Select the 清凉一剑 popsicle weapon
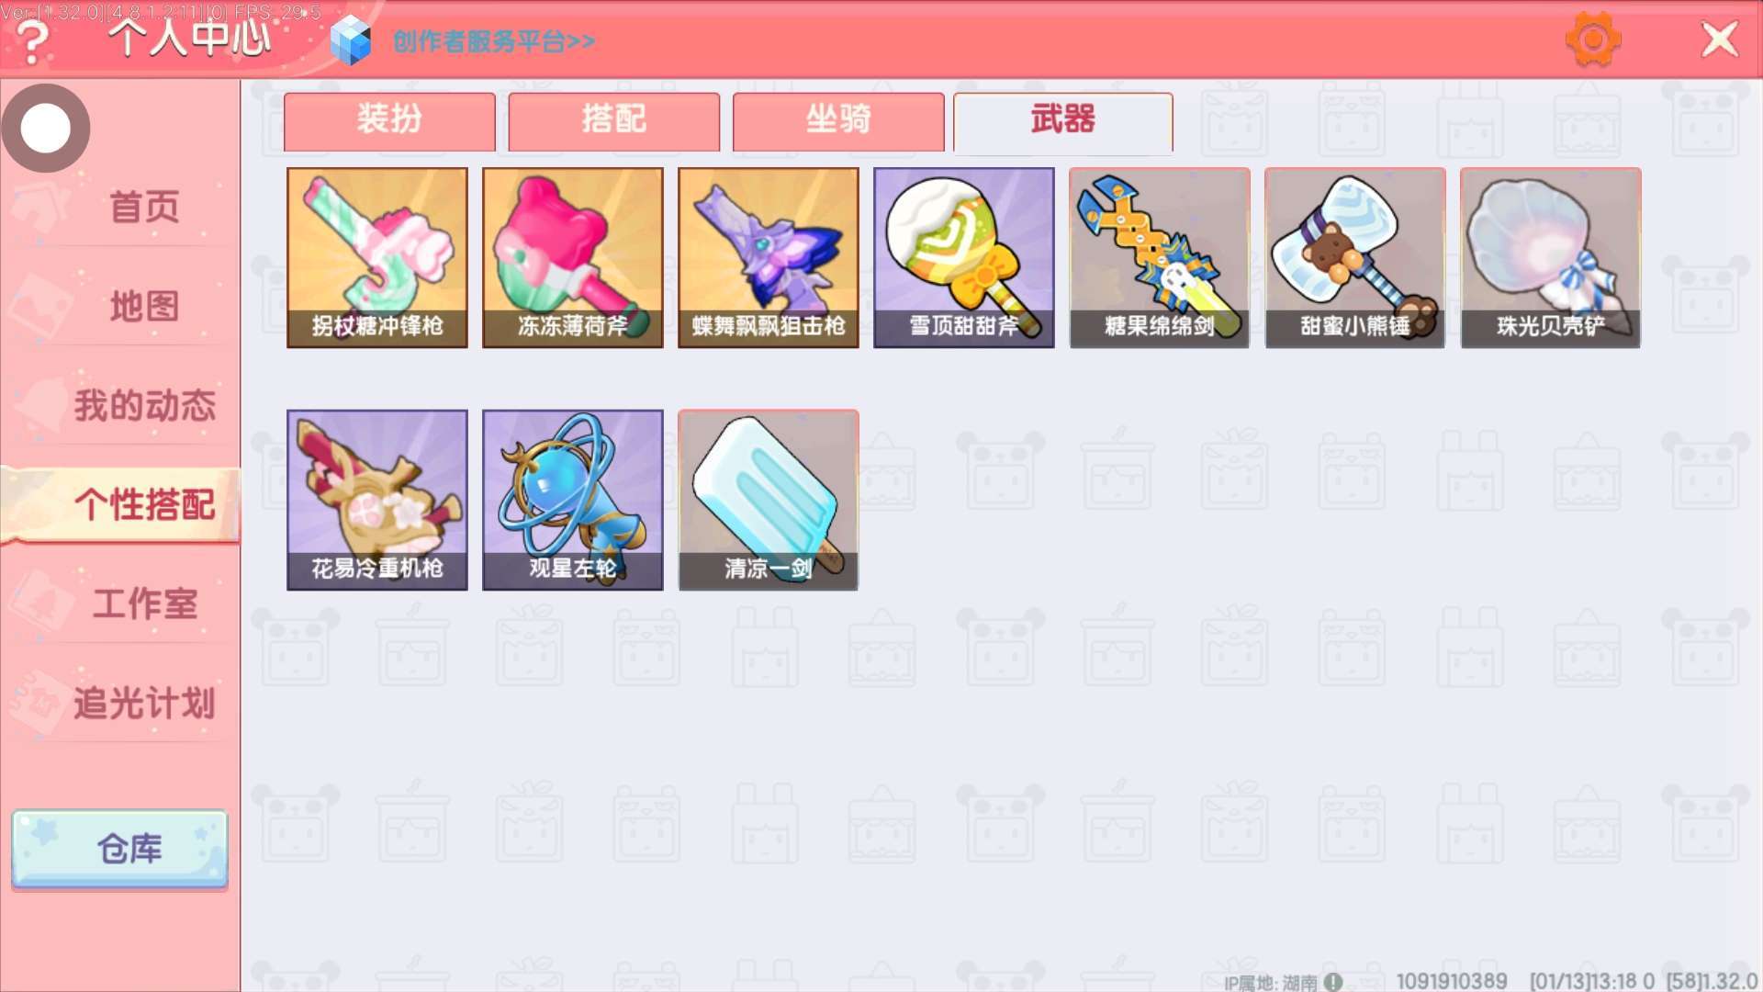The height and width of the screenshot is (992, 1763). [x=769, y=500]
